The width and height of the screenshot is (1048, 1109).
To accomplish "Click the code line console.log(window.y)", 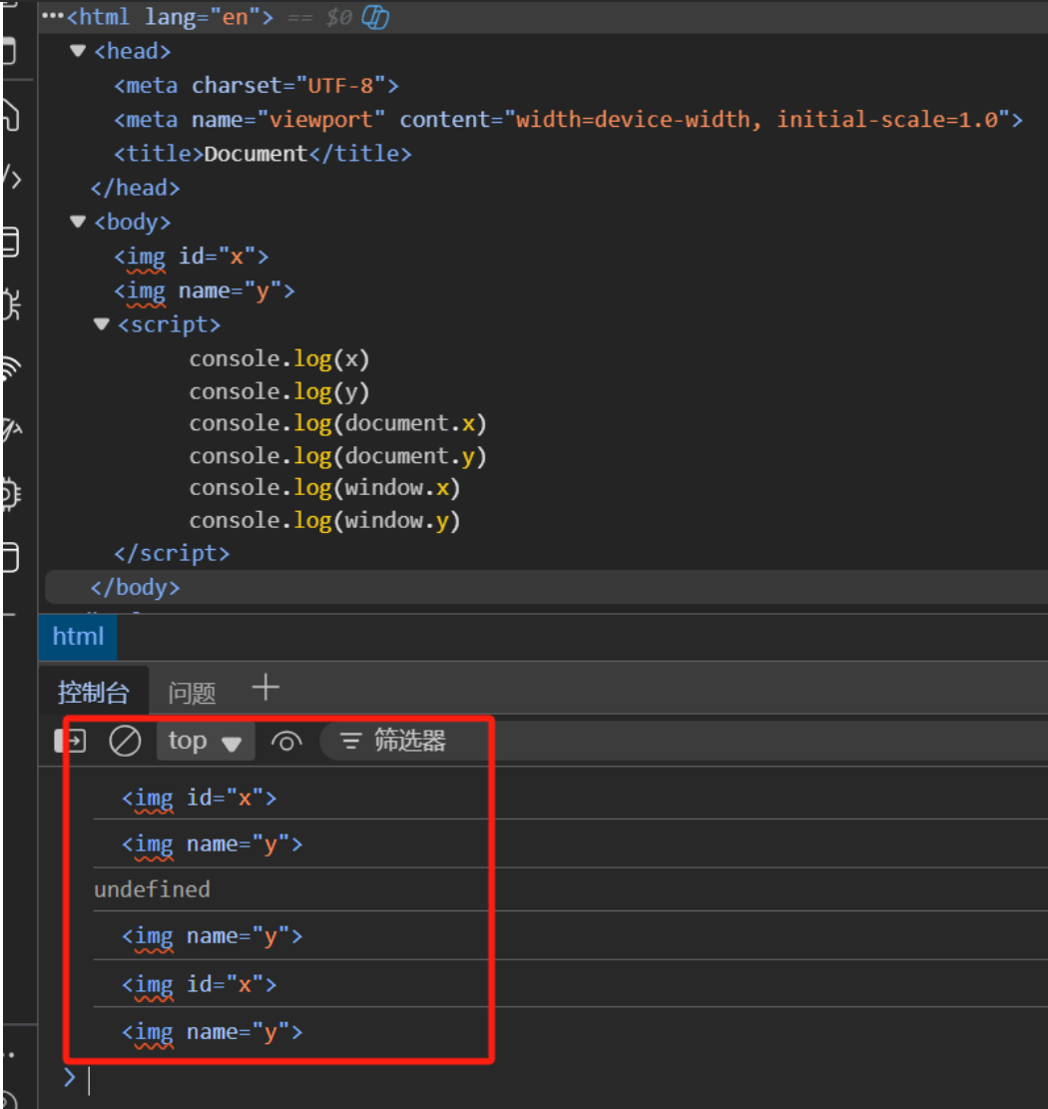I will (324, 520).
